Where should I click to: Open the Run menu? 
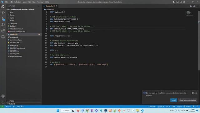34,2
